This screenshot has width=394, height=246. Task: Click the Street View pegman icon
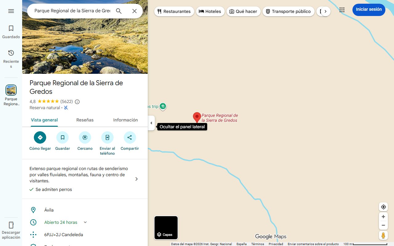tap(383, 235)
